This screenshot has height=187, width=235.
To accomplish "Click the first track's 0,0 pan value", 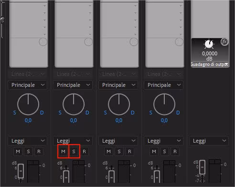I will [28, 120].
